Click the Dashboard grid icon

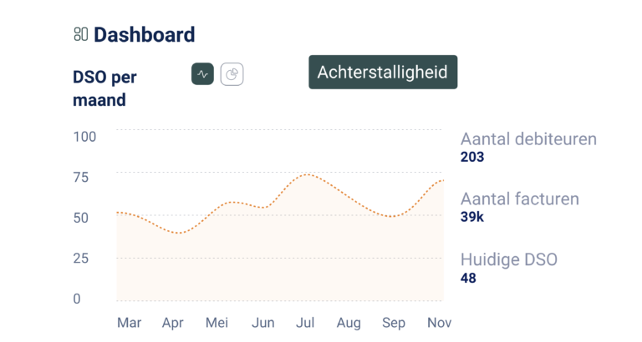80,34
